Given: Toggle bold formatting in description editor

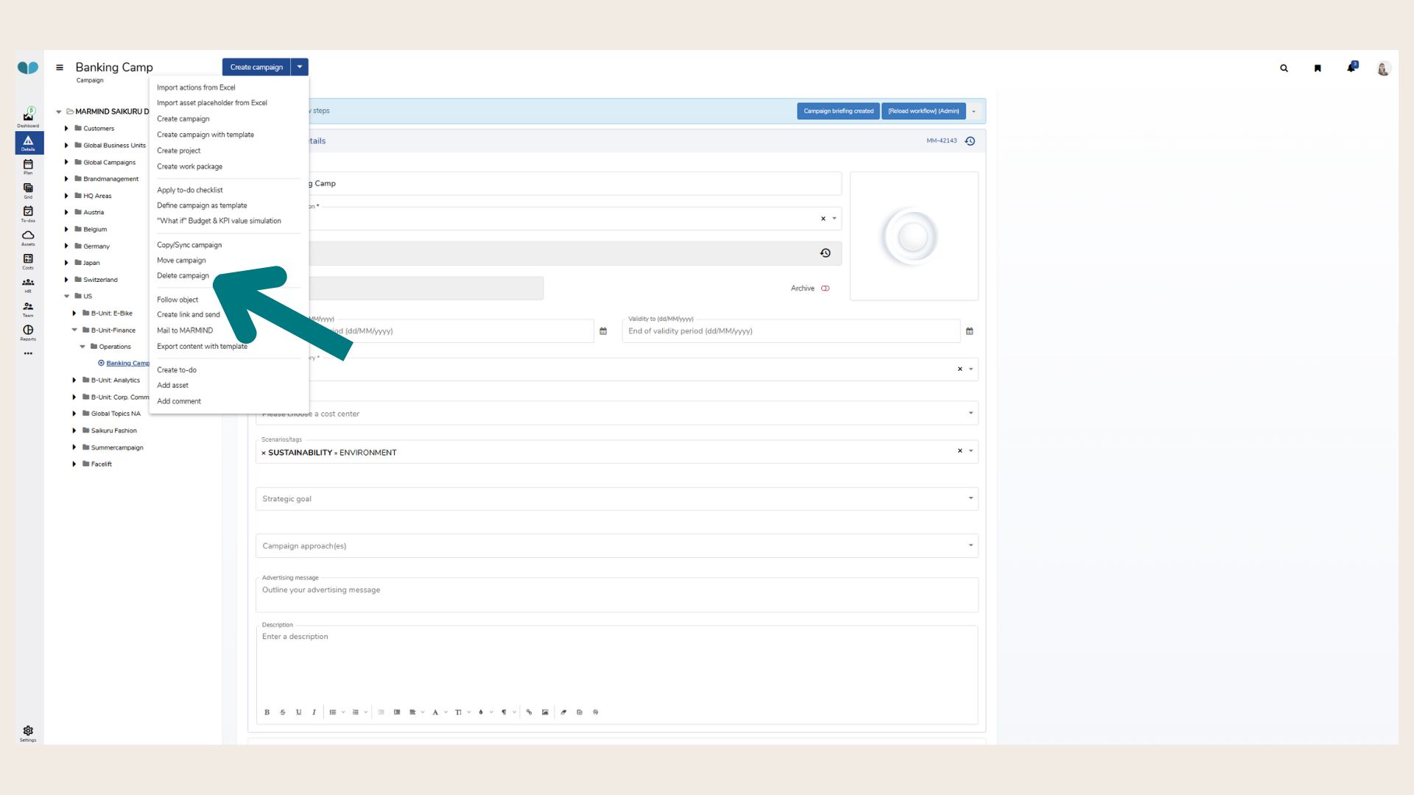Looking at the screenshot, I should coord(267,713).
